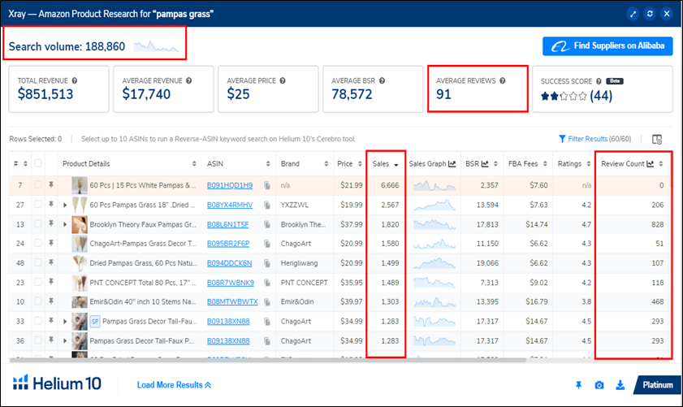Open Average Reviews help question icon

tap(502, 80)
